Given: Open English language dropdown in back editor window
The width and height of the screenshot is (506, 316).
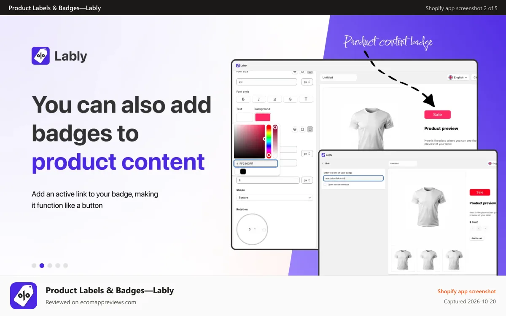Looking at the screenshot, I should click(458, 78).
